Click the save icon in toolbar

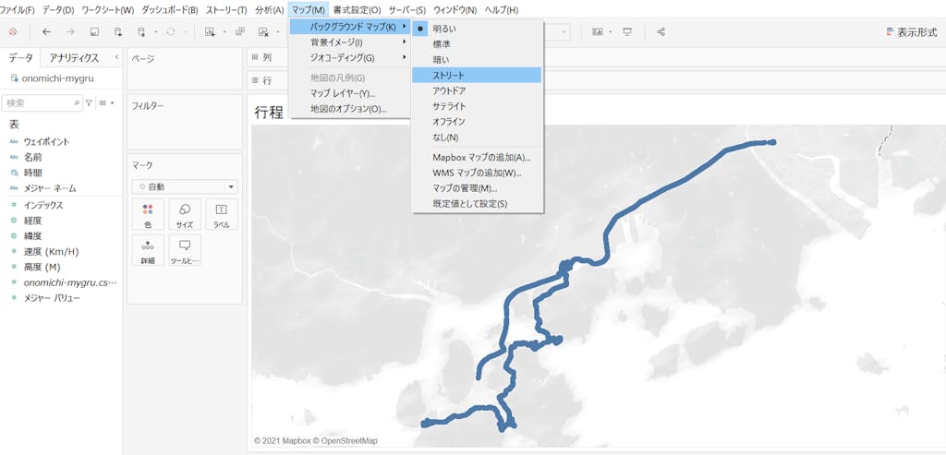94,32
